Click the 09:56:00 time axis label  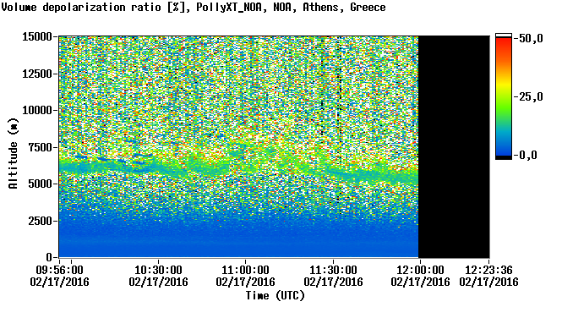[59, 270]
